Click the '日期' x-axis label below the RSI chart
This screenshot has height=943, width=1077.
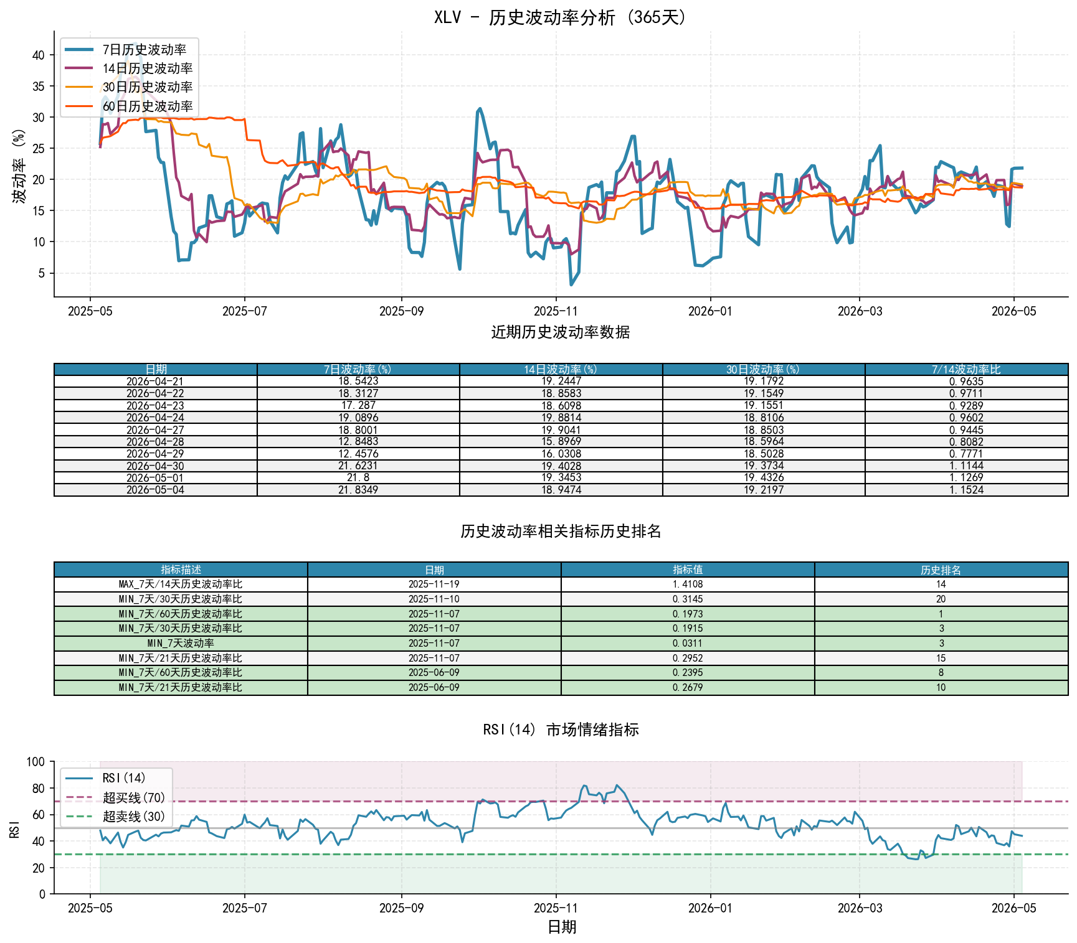coord(561,927)
